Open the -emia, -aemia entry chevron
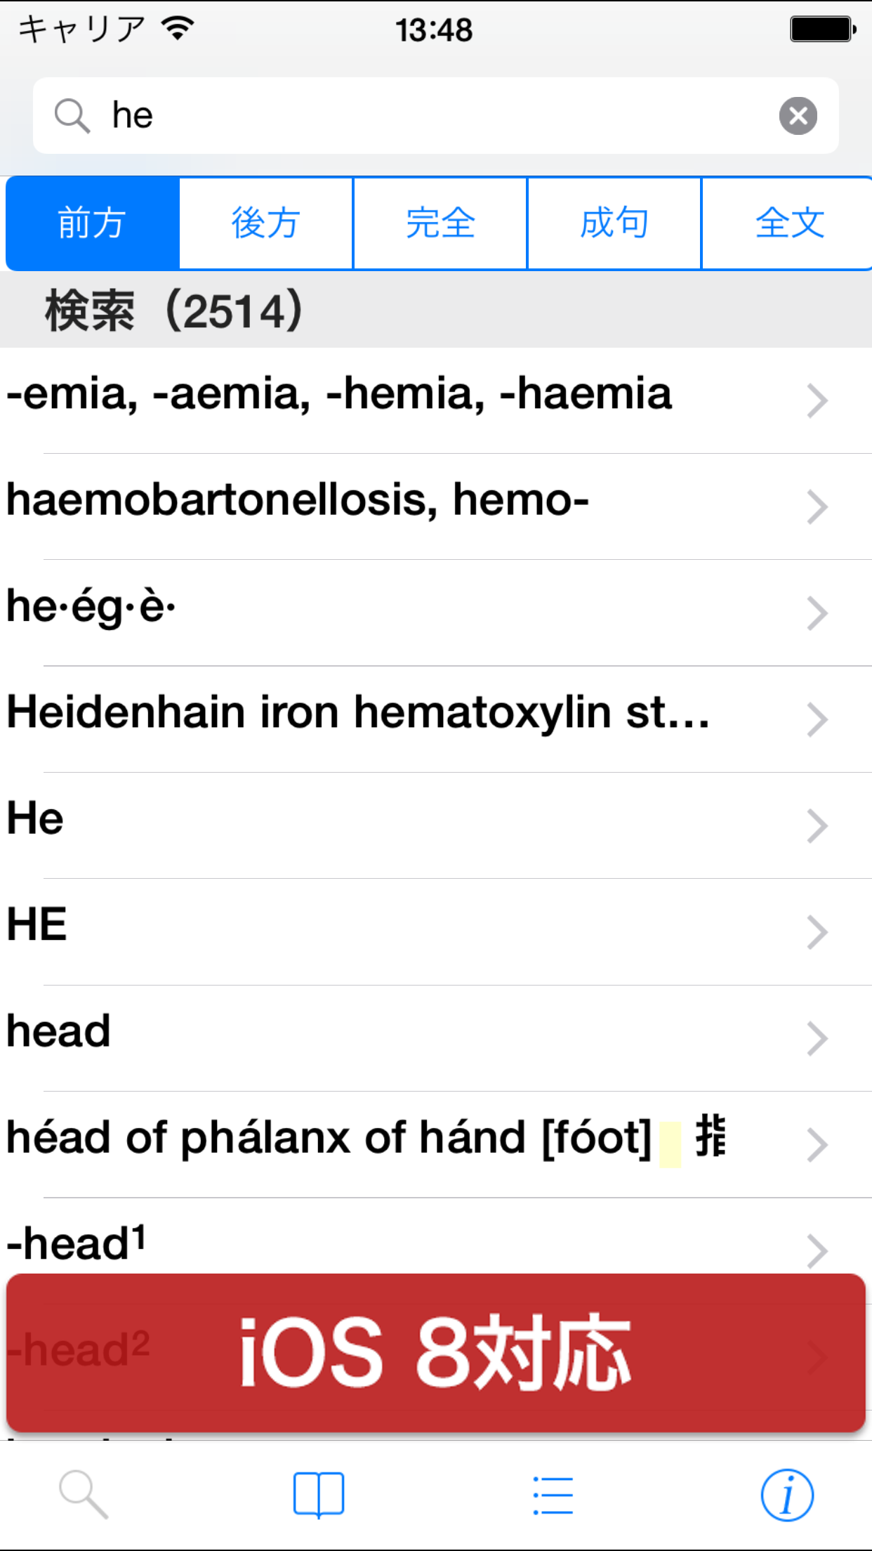 [817, 400]
